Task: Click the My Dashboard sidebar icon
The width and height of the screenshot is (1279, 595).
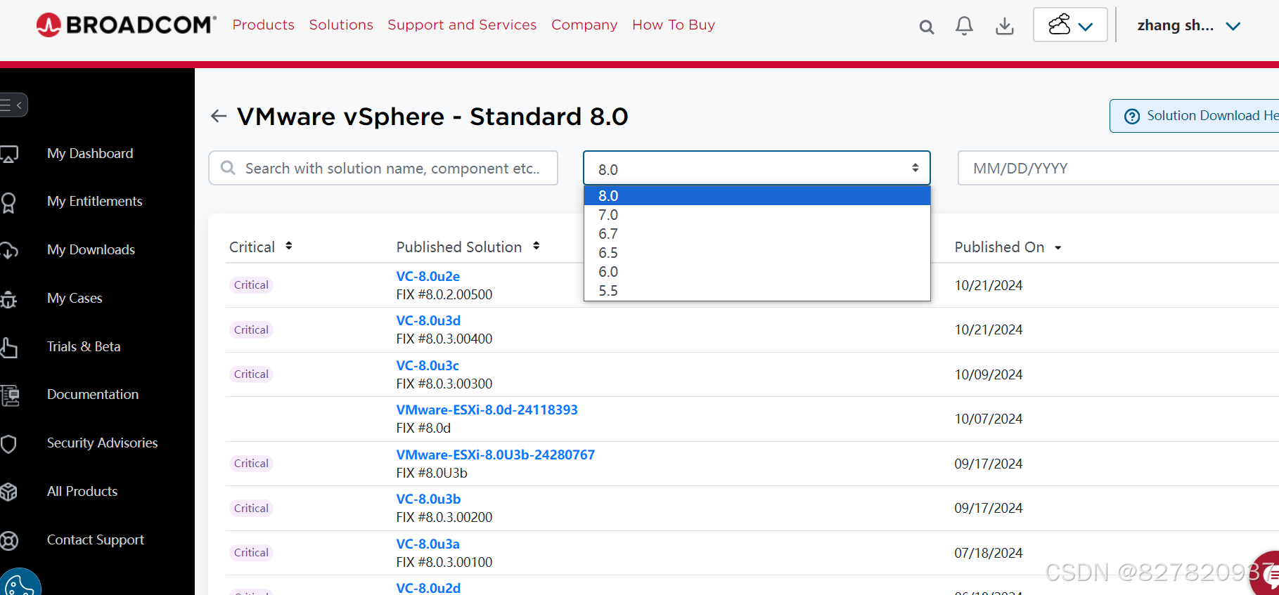Action: 9,154
